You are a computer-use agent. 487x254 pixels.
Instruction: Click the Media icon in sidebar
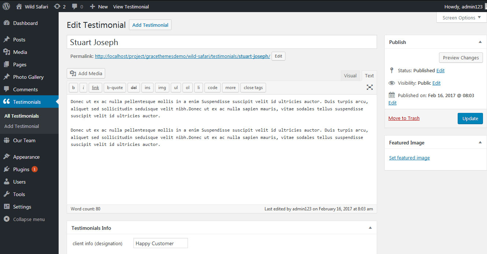coord(7,52)
